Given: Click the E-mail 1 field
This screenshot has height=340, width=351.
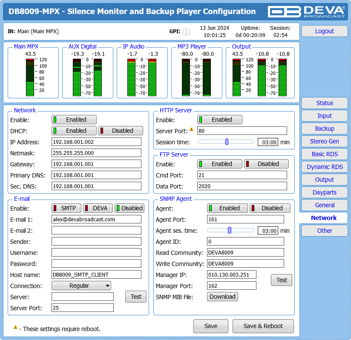Looking at the screenshot, I should coord(96,220).
